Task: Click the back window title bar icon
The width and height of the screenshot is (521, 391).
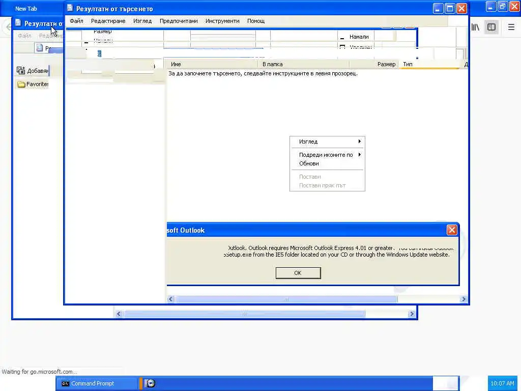Action: (18, 23)
